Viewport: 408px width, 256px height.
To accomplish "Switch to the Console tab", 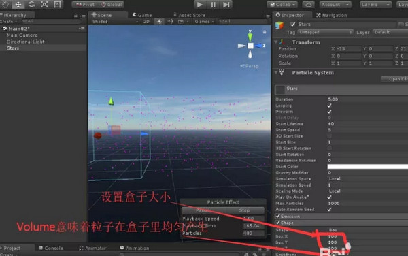I will pyautogui.click(x=51, y=248).
